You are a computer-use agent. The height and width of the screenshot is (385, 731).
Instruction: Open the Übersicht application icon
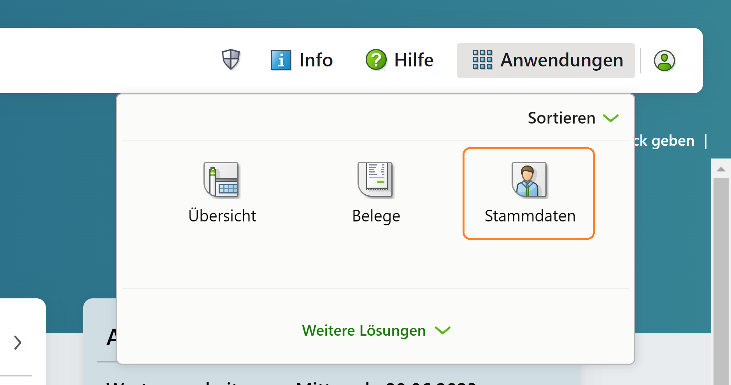tap(221, 179)
